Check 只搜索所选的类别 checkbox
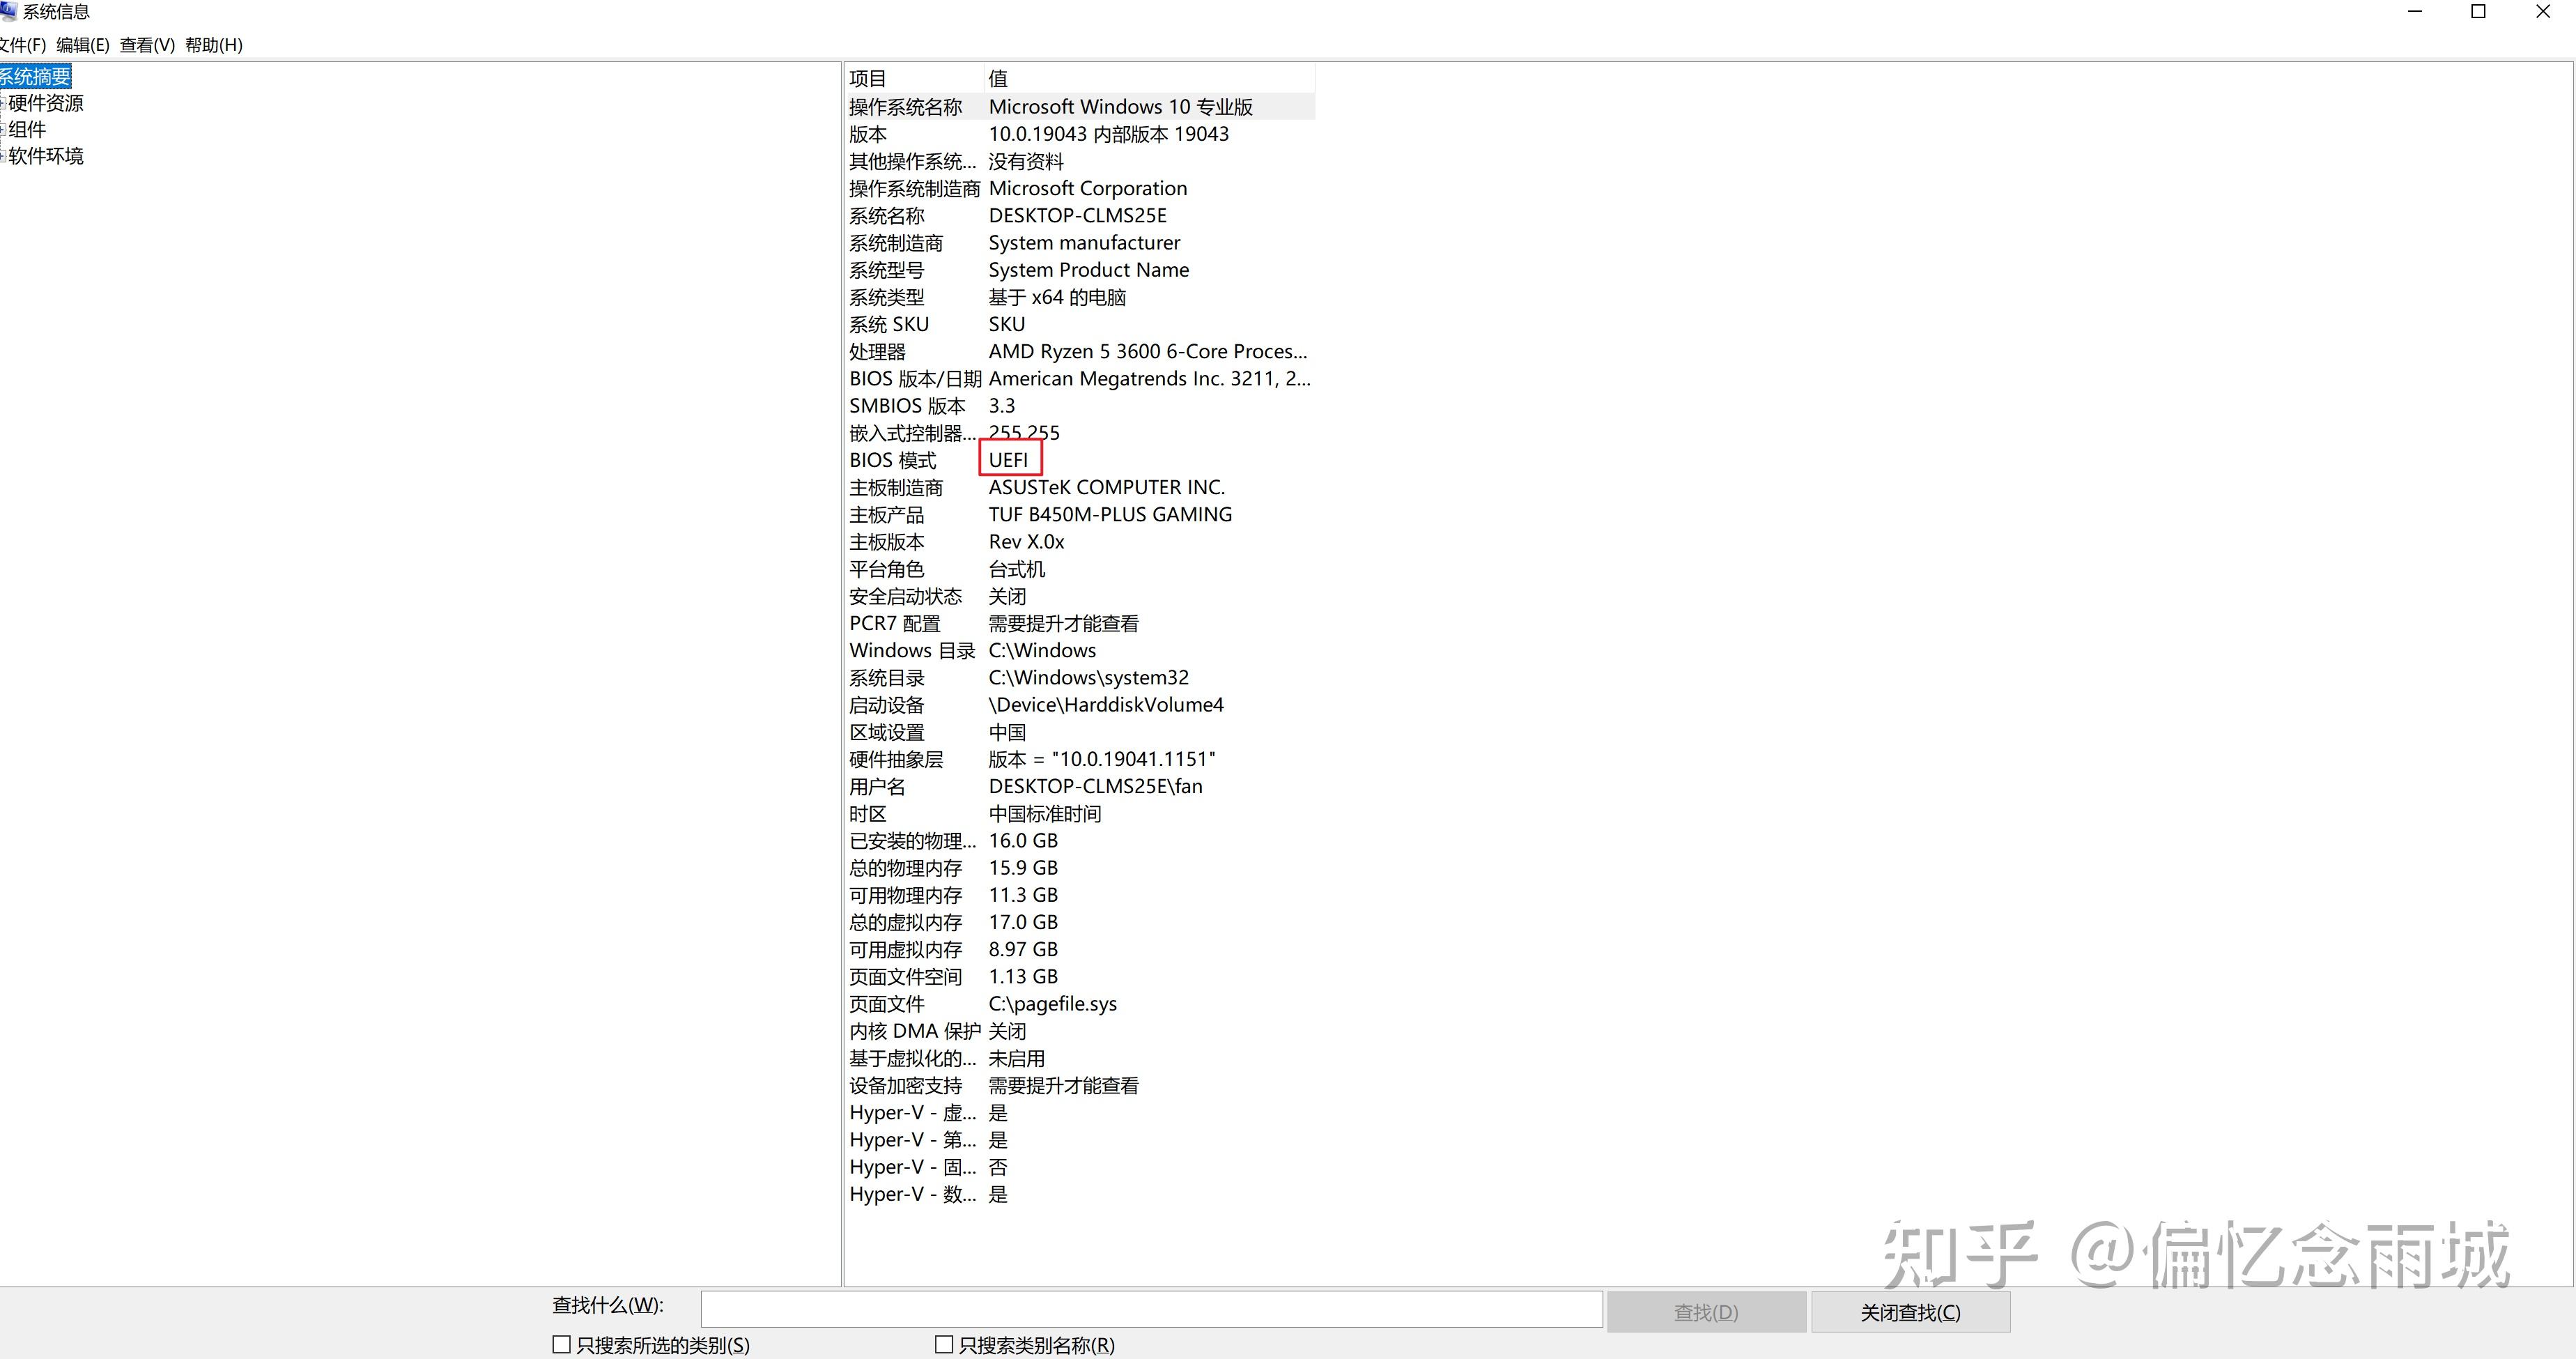This screenshot has width=2576, height=1359. 562,1345
